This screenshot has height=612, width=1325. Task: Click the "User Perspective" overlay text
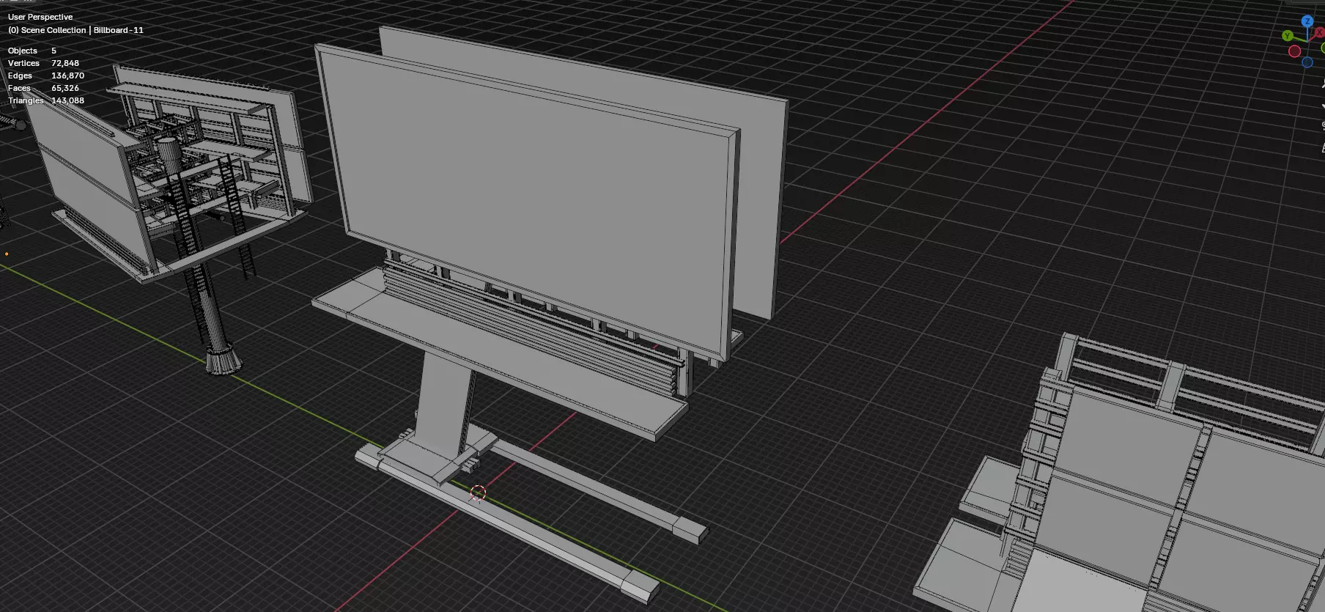point(40,17)
